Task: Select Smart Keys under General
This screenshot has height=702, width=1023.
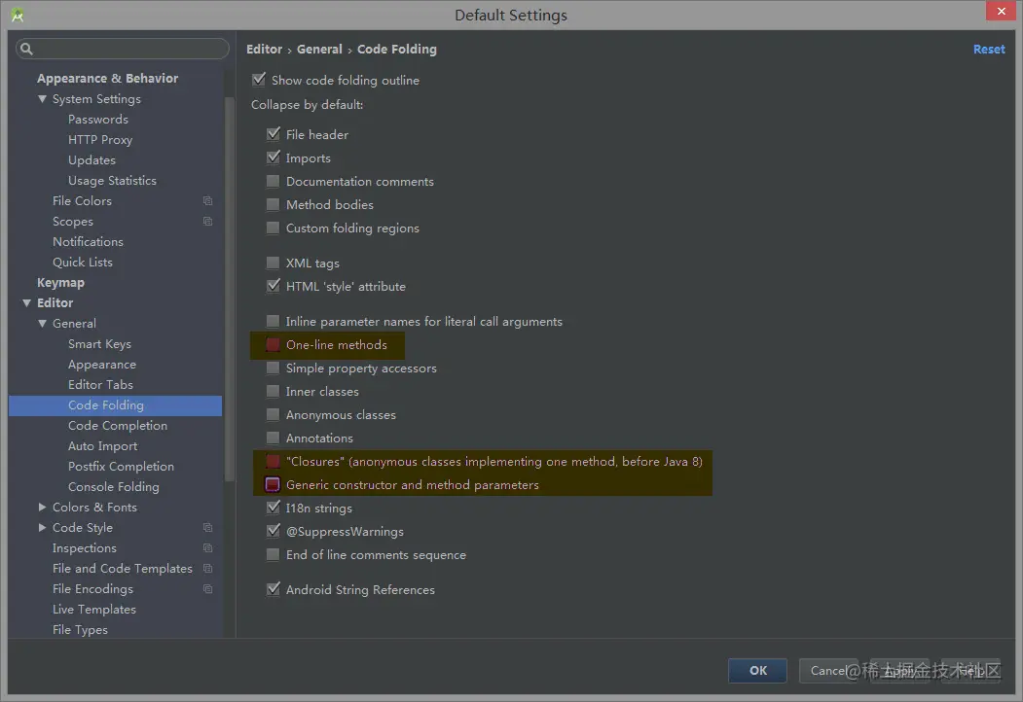Action: (99, 343)
